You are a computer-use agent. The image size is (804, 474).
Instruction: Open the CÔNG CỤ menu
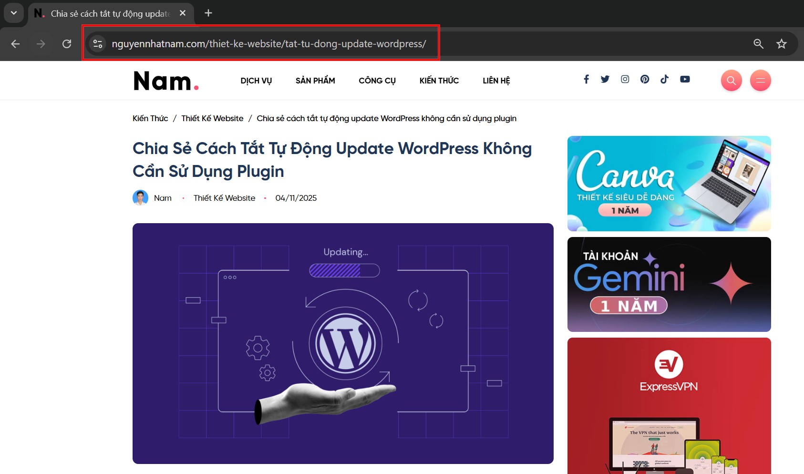377,80
